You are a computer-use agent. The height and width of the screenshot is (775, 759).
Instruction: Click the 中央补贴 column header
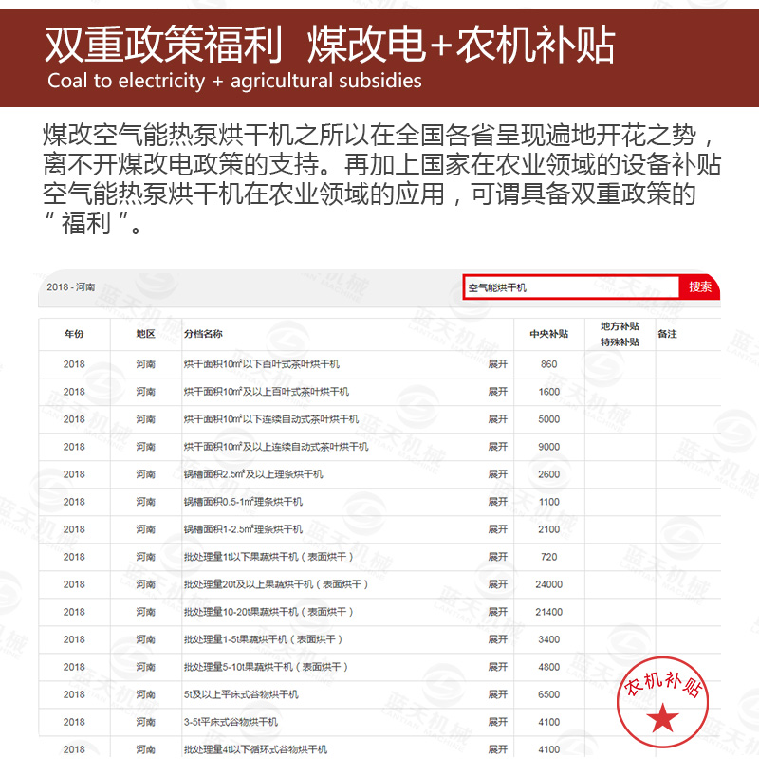pos(548,334)
